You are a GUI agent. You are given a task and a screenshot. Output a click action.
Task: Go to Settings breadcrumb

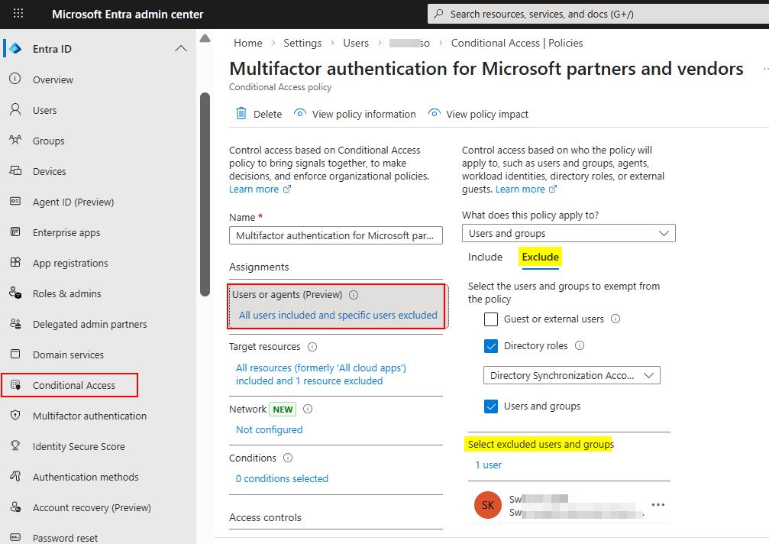point(302,43)
